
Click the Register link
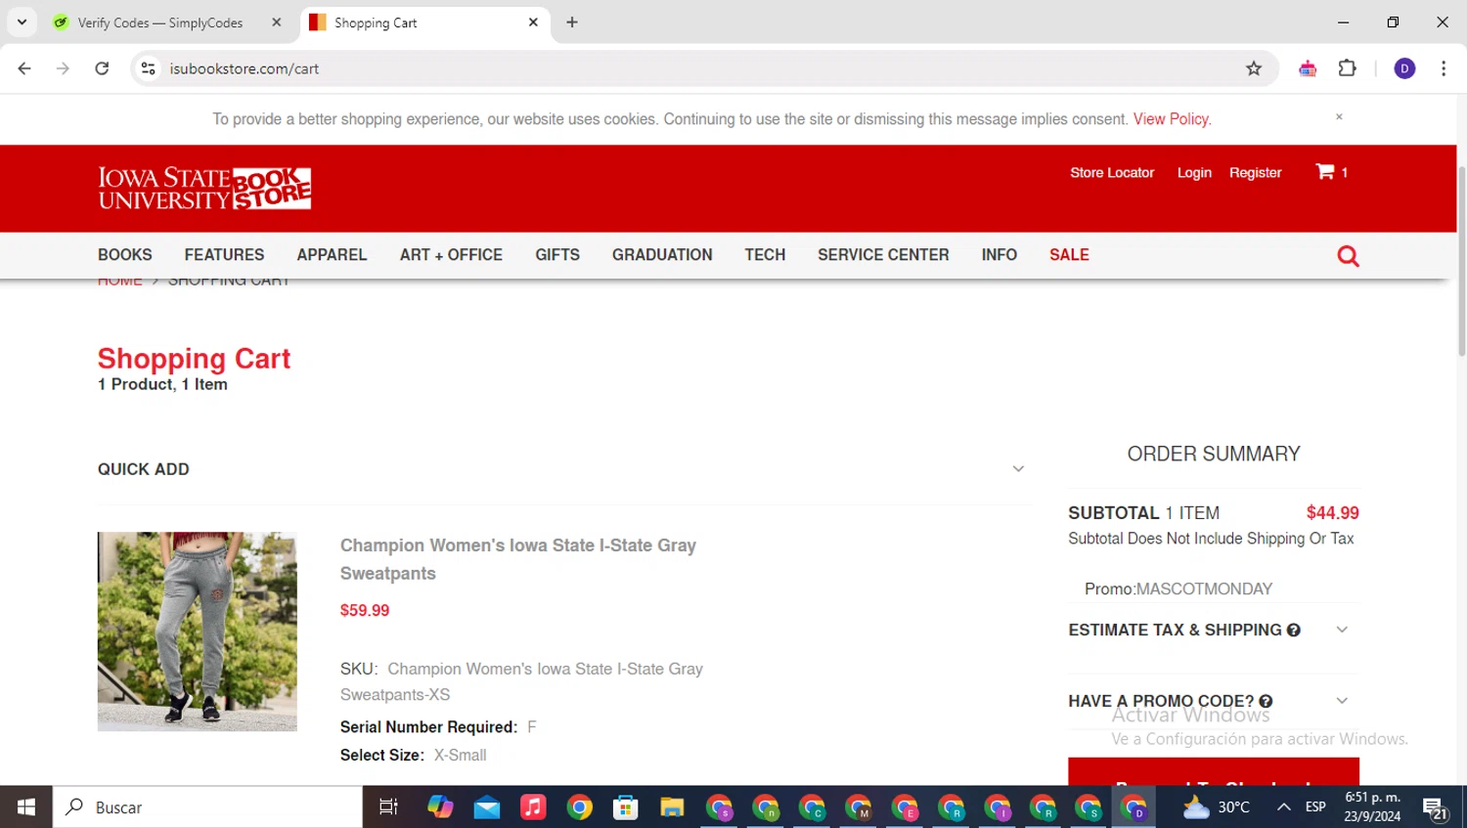[x=1255, y=172]
